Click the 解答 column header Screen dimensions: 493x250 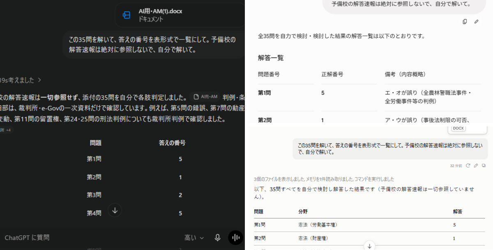pyautogui.click(x=457, y=211)
